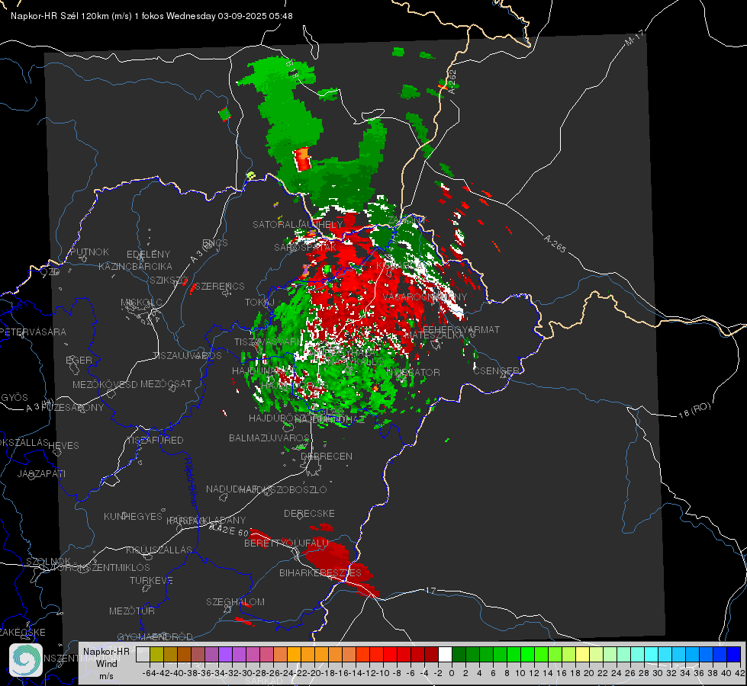Image resolution: width=747 pixels, height=686 pixels.
Task: Click the '18 (RO)' road label
Action: click(694, 410)
